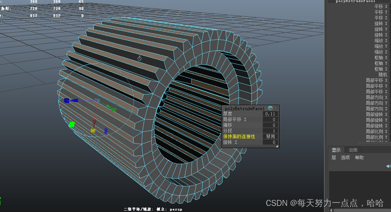The image size is (391, 212).
Task: Click the 分段 value field showing 1
Action: [x=270, y=131]
